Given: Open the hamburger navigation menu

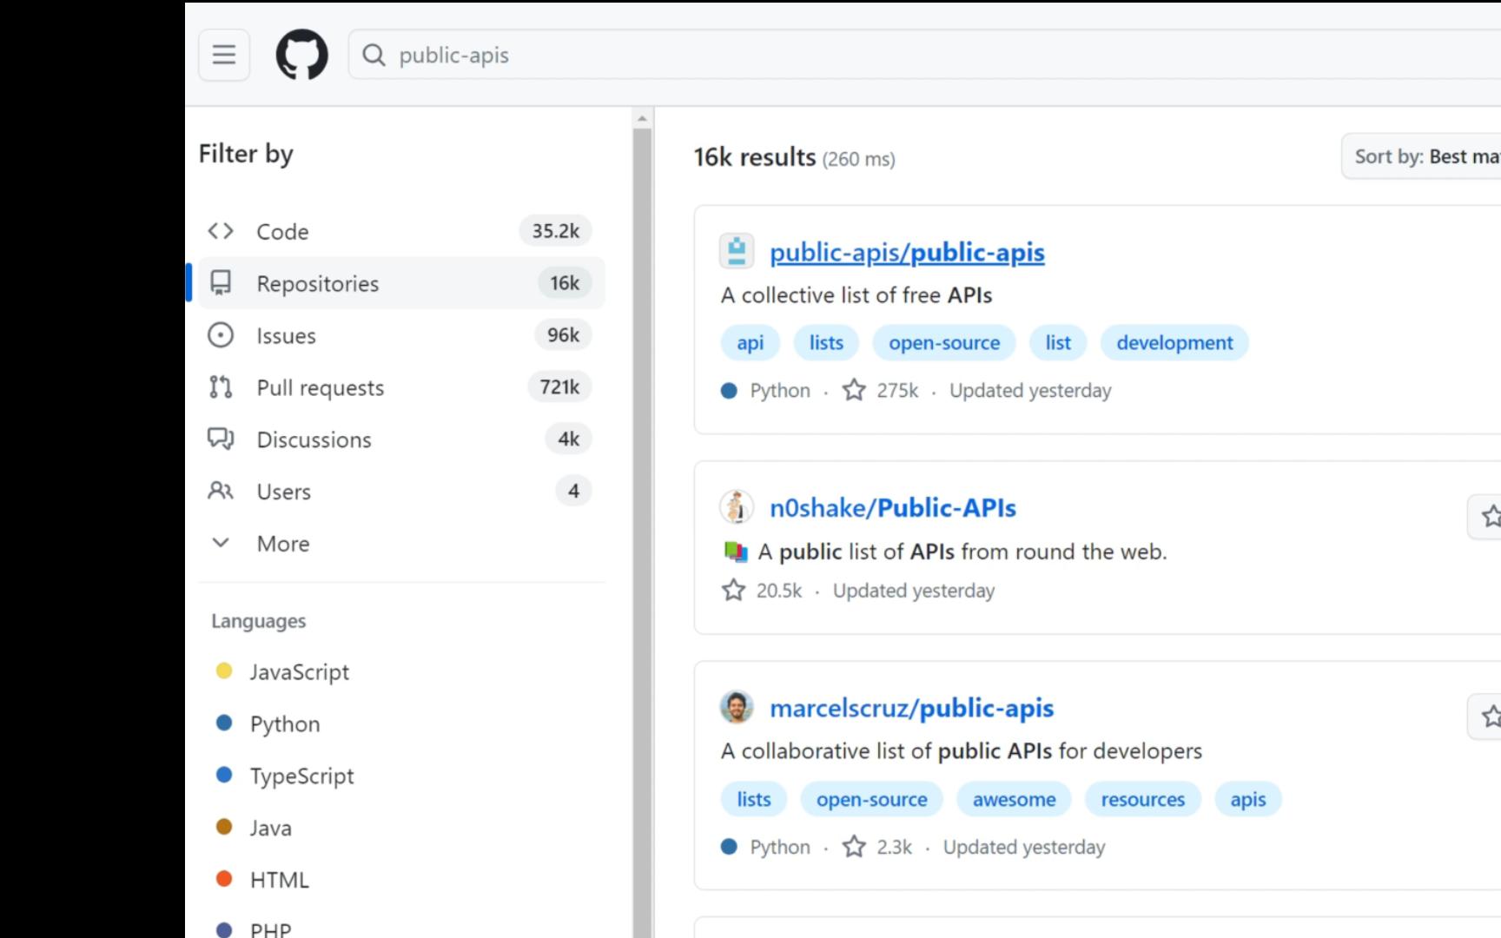Looking at the screenshot, I should [224, 55].
